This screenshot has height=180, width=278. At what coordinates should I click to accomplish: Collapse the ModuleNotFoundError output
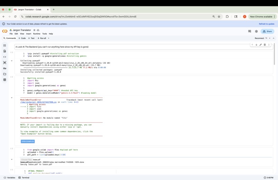click(12, 98)
